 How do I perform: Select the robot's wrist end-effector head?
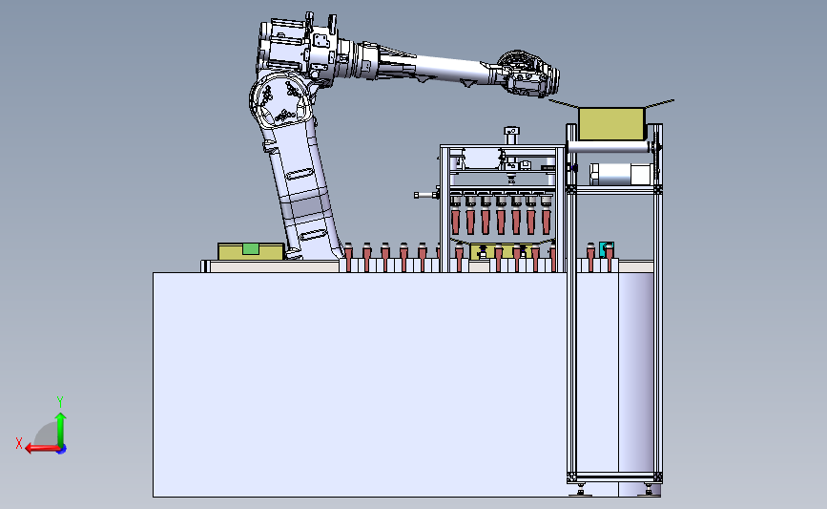[x=529, y=74]
